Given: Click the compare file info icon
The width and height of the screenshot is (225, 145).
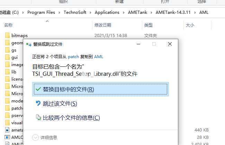Looking at the screenshot, I should pyautogui.click(x=38, y=118).
